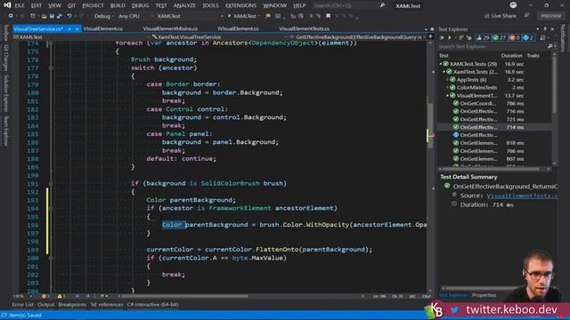Image resolution: width=570 pixels, height=320 pixels.
Task: Expand the AppTests (6) node
Action: [x=447, y=80]
